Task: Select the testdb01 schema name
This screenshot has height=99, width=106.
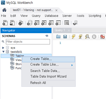Action: [16, 52]
